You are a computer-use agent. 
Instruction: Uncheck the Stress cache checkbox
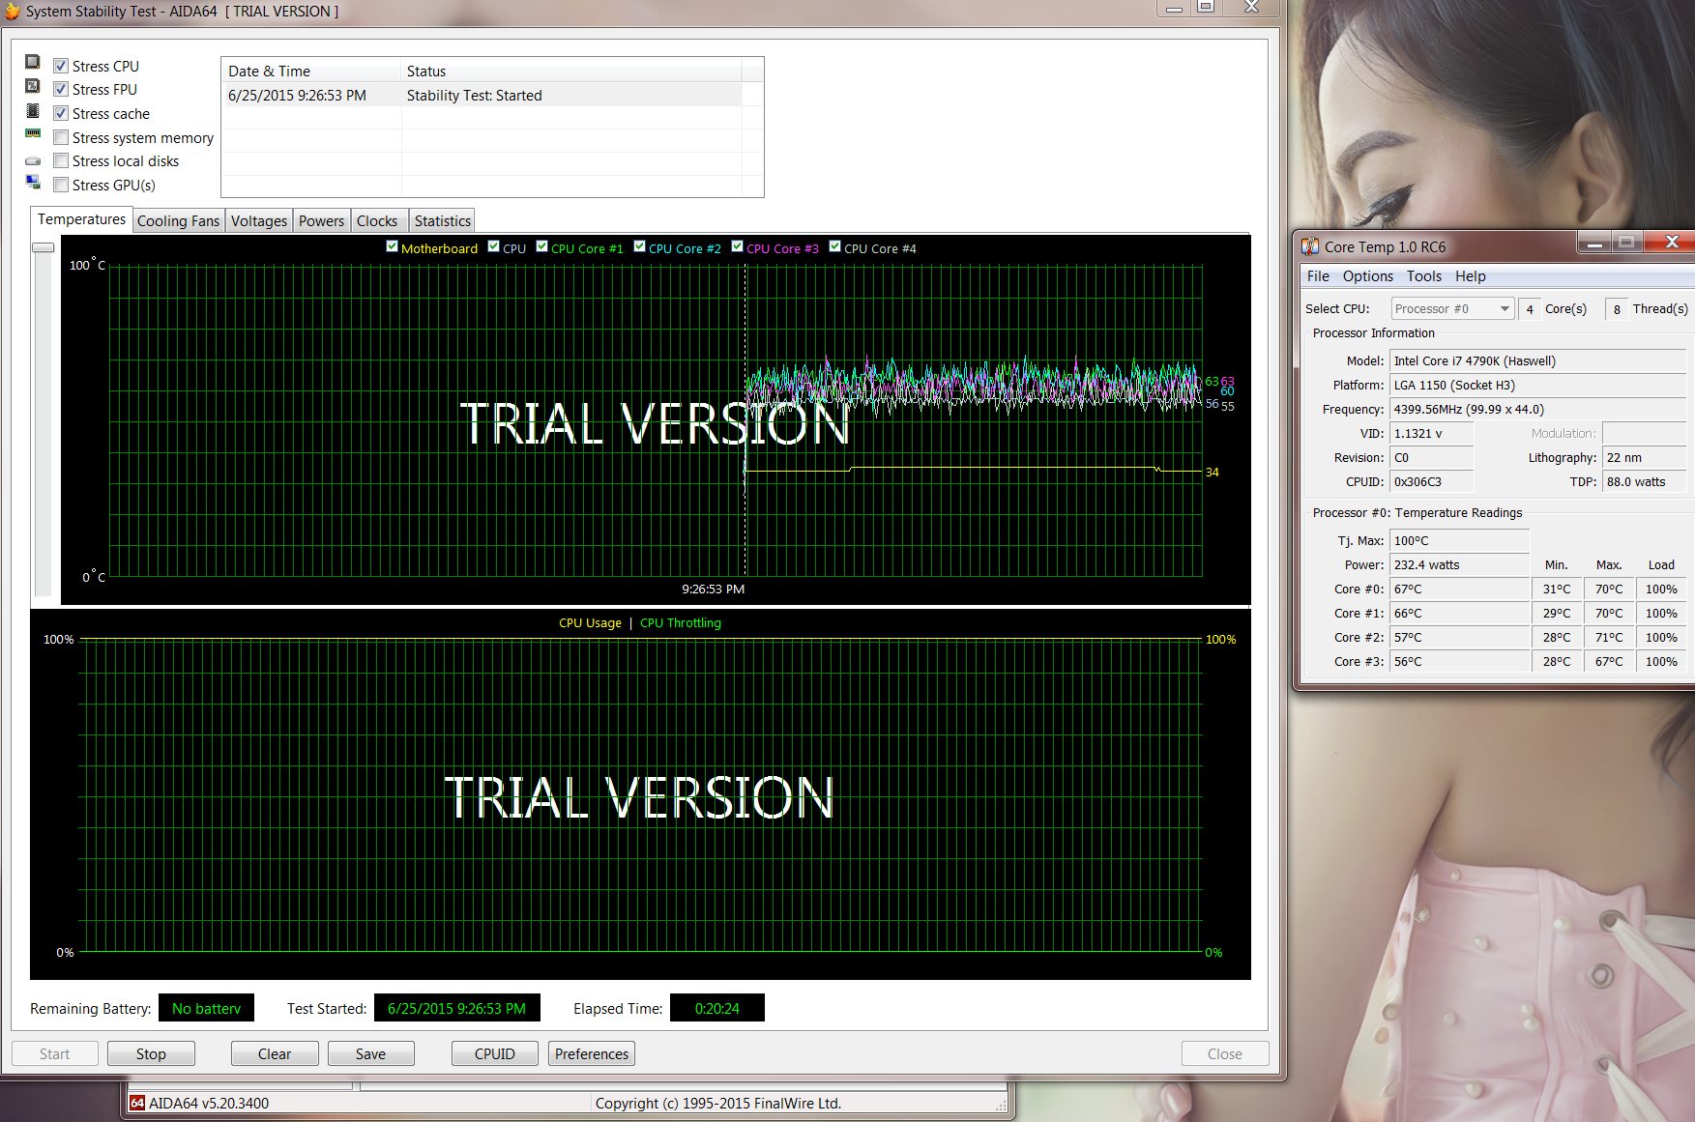coord(61,113)
